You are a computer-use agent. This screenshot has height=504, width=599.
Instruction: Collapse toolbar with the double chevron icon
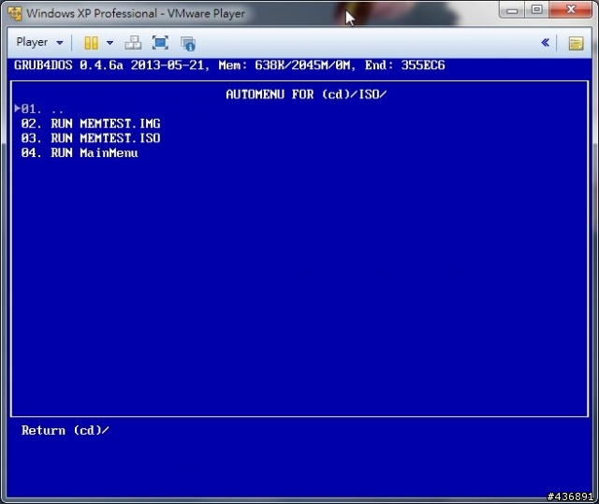545,42
